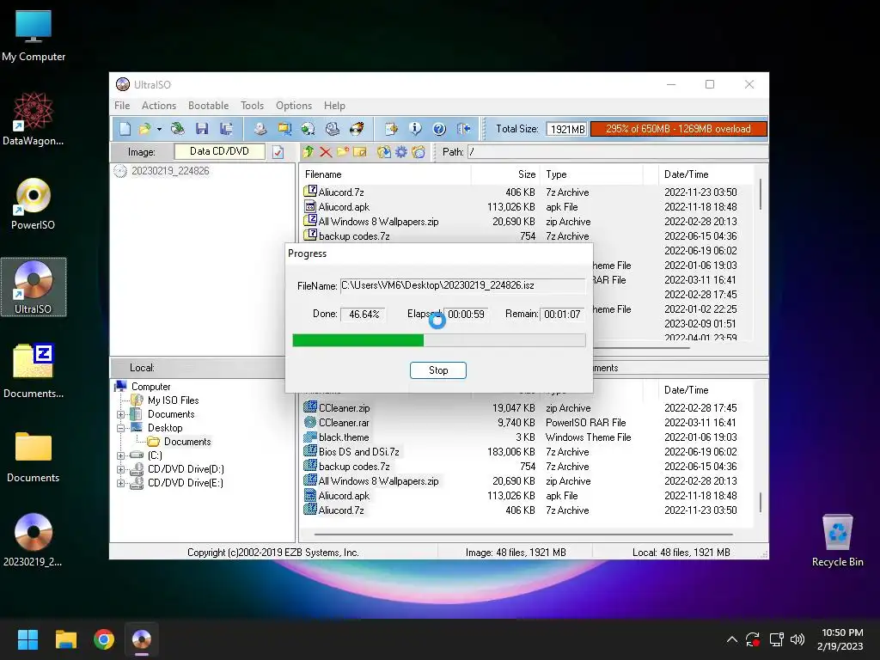Viewport: 880px width, 660px height.
Task: Click the Save As toolbar icon
Action: click(x=226, y=129)
